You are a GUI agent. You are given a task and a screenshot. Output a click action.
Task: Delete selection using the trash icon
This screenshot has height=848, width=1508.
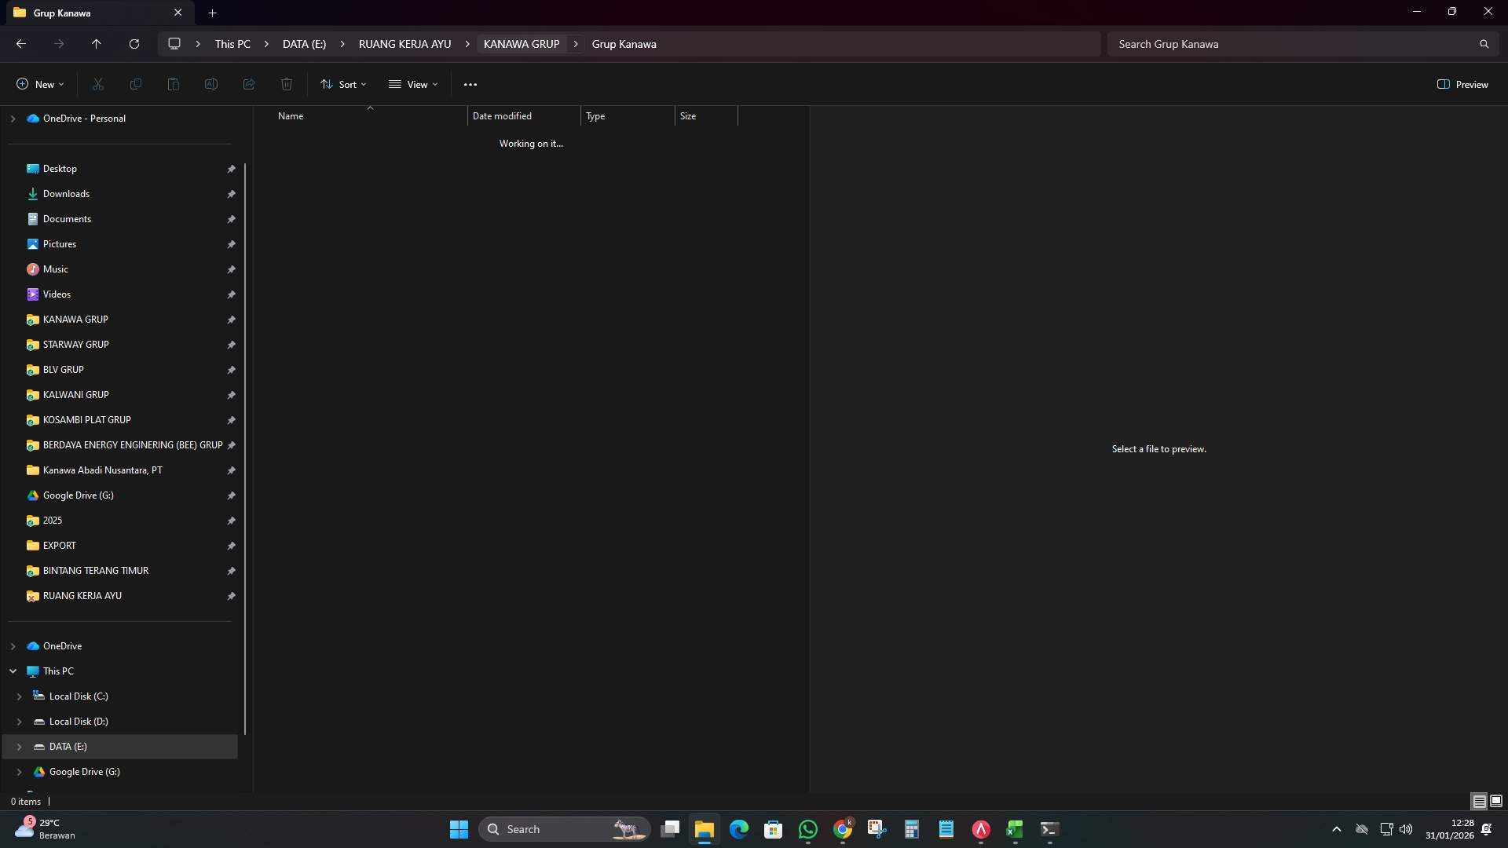(x=286, y=84)
